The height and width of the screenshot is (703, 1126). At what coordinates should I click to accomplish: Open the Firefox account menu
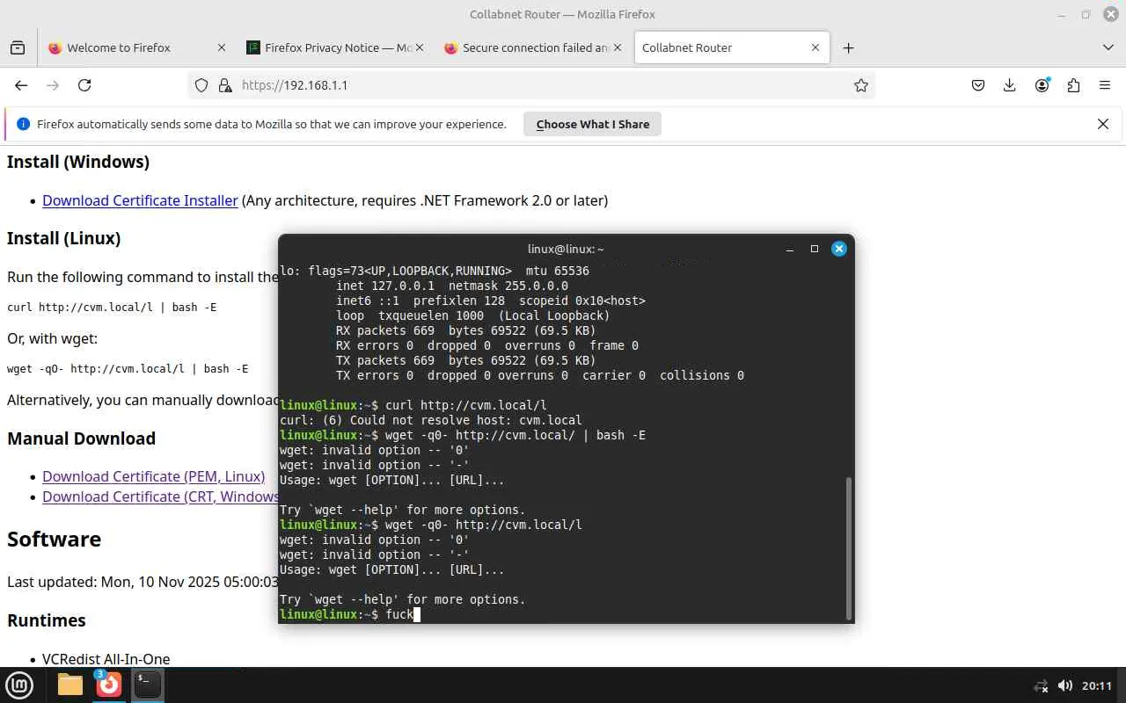coord(1042,85)
